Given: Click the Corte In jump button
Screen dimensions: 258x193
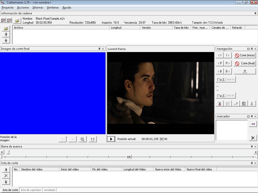Looking at the screenshot, I should pos(226,79).
